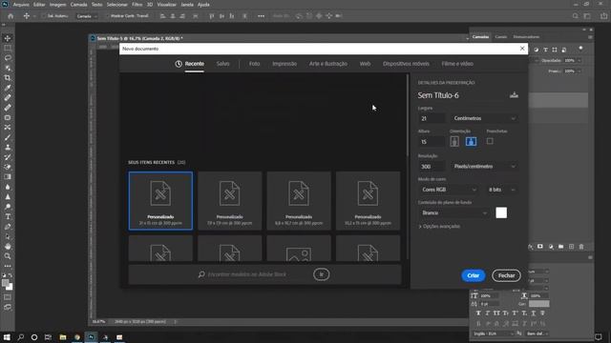Add layer mask icon in Camadas panel

[x=540, y=247]
